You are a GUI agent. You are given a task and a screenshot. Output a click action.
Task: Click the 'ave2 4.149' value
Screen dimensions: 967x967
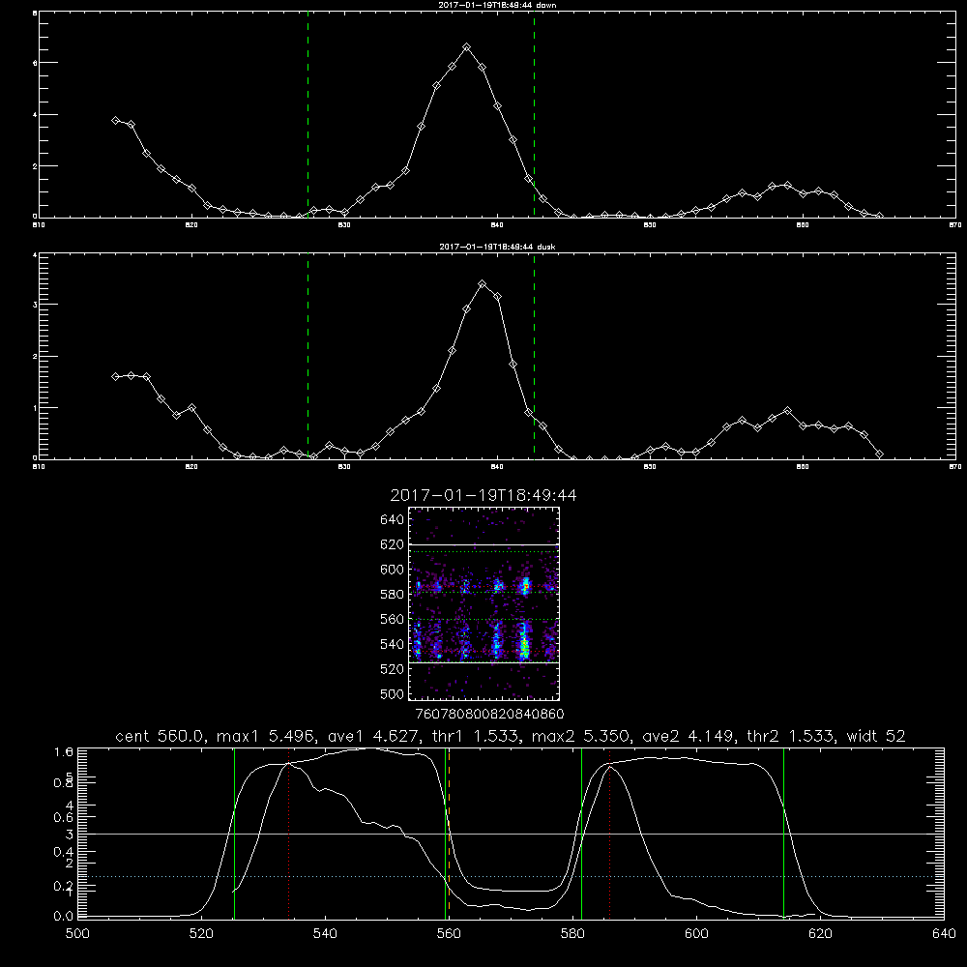[688, 736]
